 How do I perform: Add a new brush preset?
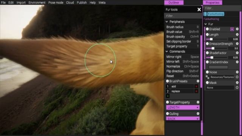168,96
